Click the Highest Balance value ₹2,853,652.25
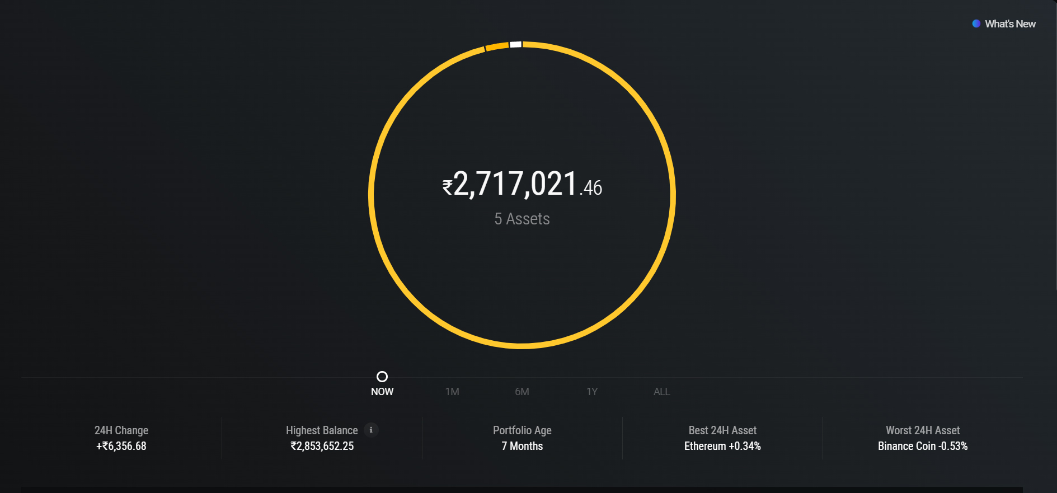 tap(322, 446)
